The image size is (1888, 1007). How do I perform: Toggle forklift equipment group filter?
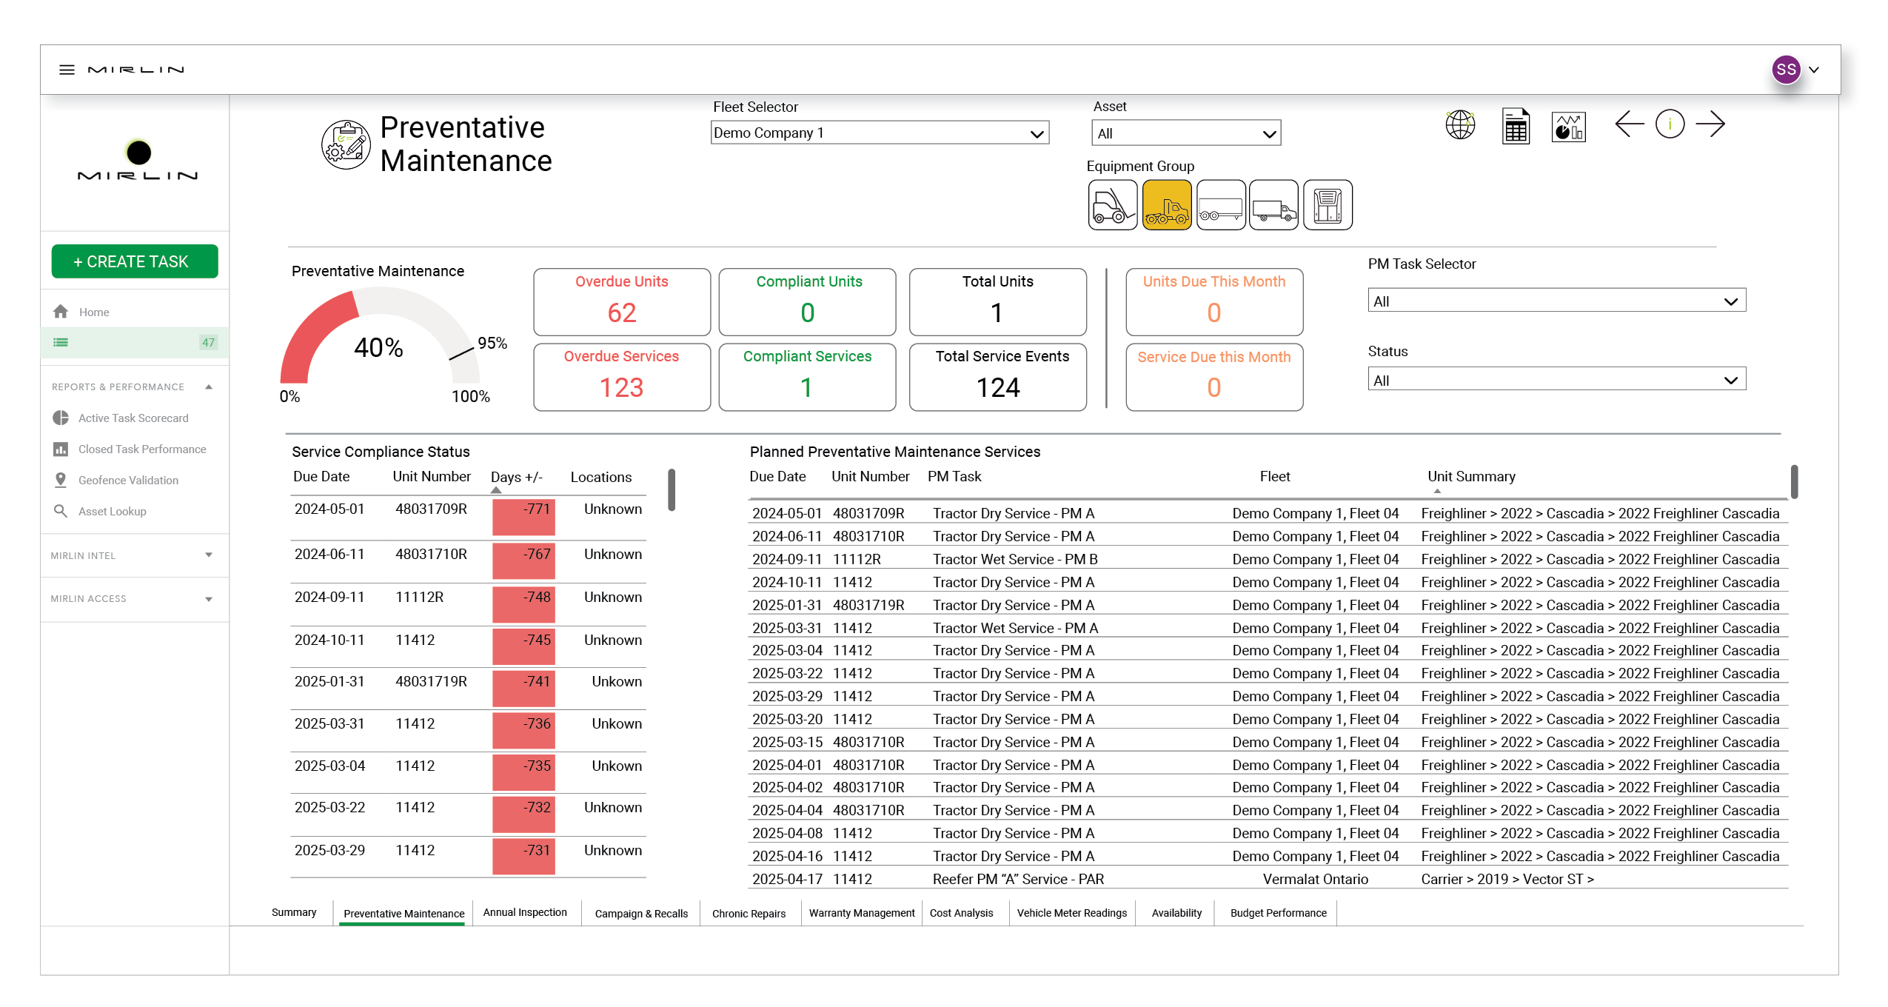[x=1112, y=205]
